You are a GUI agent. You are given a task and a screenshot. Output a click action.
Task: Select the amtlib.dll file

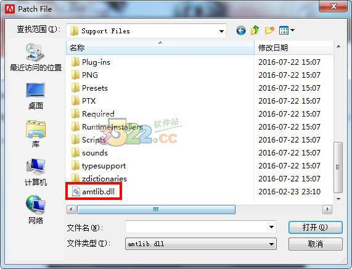pos(93,191)
